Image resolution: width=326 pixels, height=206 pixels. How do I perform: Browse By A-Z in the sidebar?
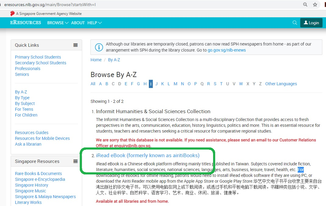coord(21,92)
